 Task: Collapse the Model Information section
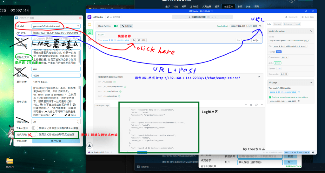pyautogui.click(x=311, y=31)
